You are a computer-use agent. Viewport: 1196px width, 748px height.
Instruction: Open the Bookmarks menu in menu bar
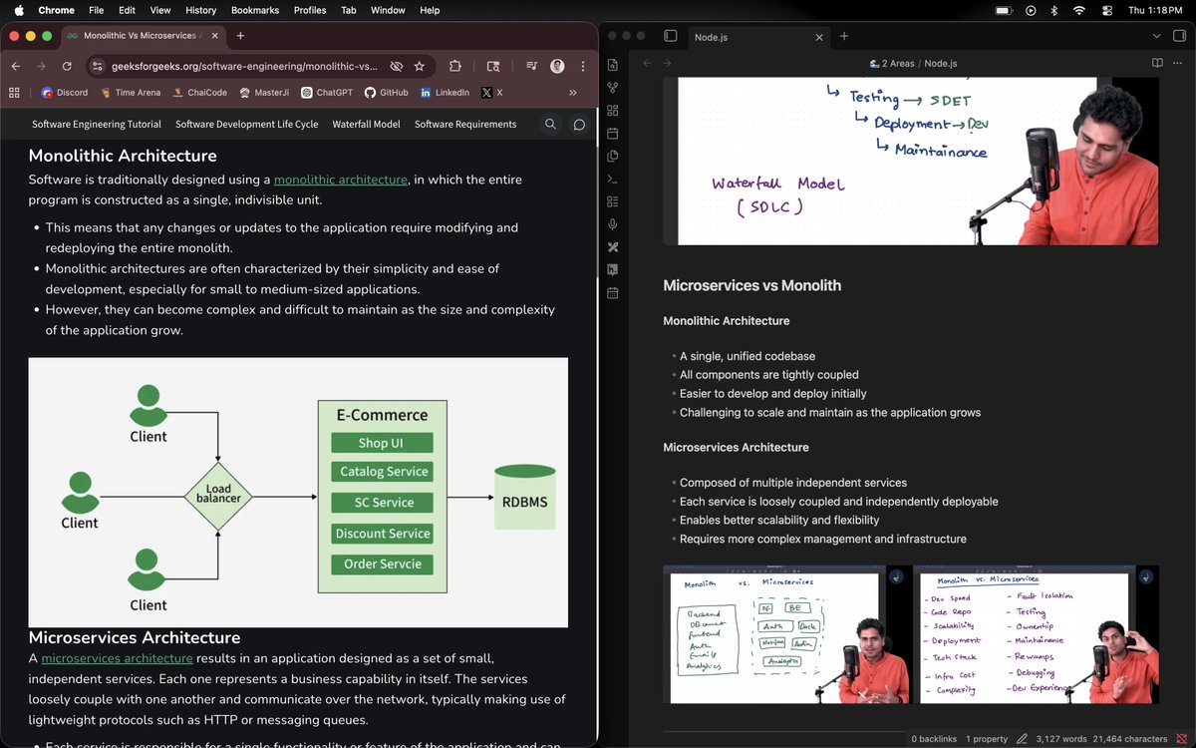tap(255, 10)
